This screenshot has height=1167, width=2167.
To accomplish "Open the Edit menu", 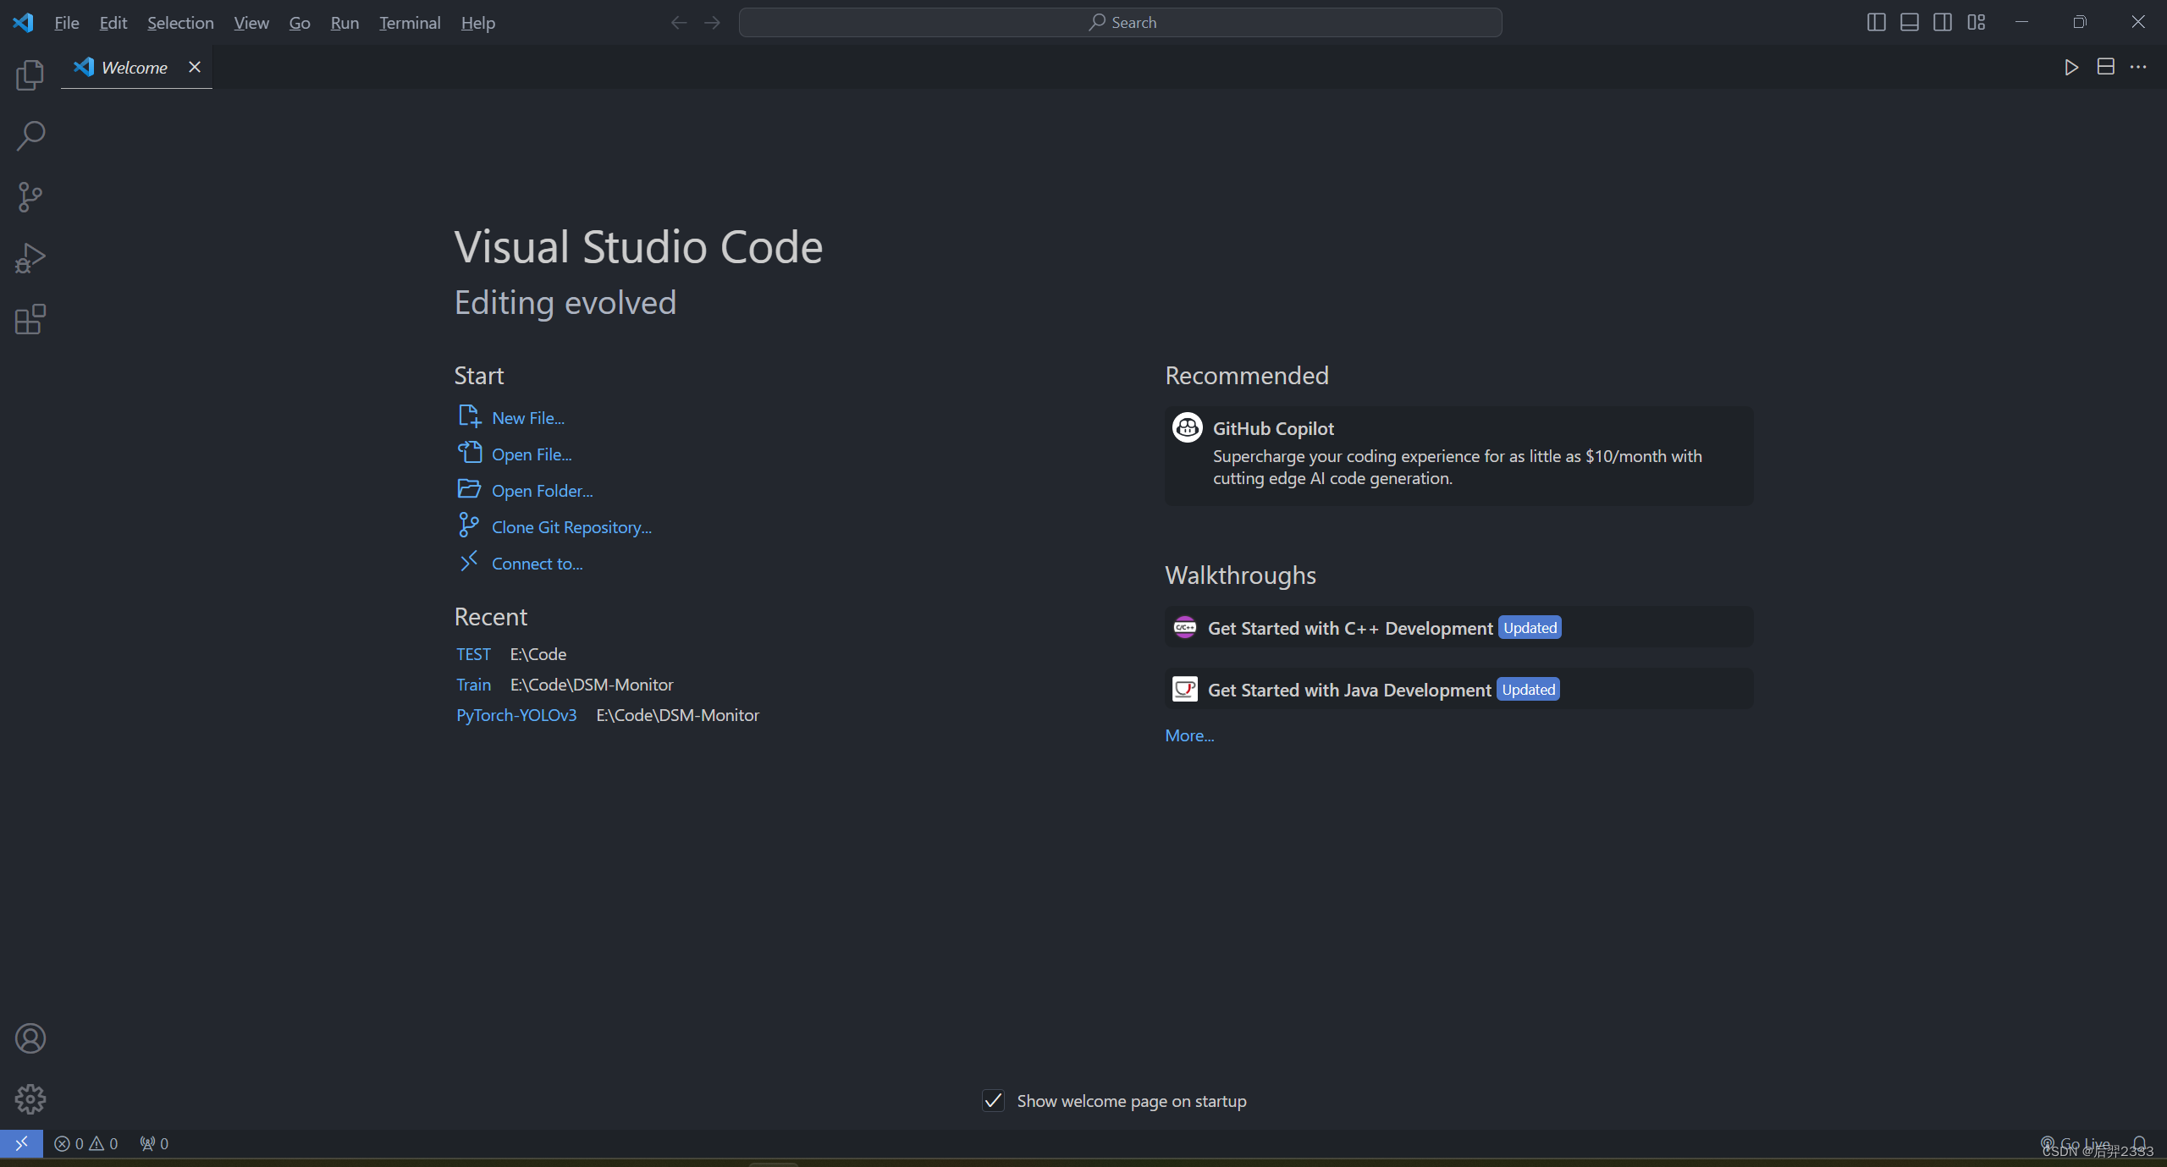I will pyautogui.click(x=113, y=23).
